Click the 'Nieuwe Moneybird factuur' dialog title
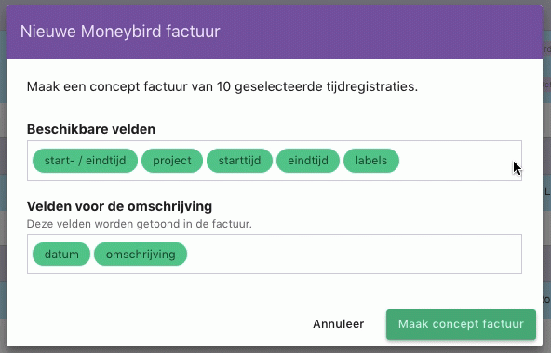This screenshot has width=551, height=353. [x=120, y=32]
